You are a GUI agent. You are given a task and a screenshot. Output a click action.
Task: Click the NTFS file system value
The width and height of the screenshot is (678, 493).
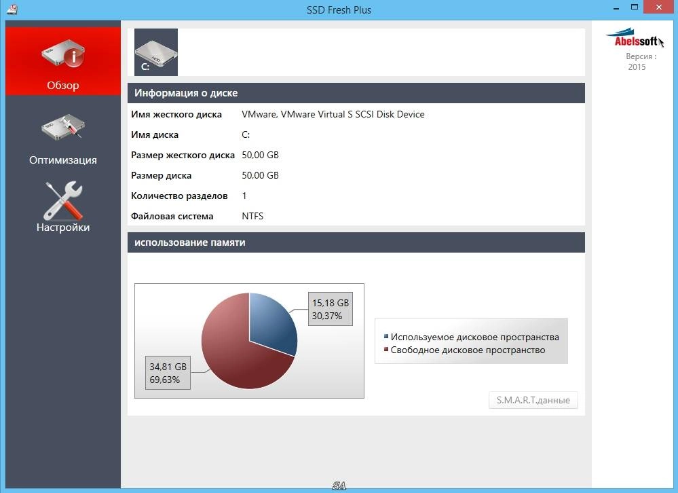(252, 216)
